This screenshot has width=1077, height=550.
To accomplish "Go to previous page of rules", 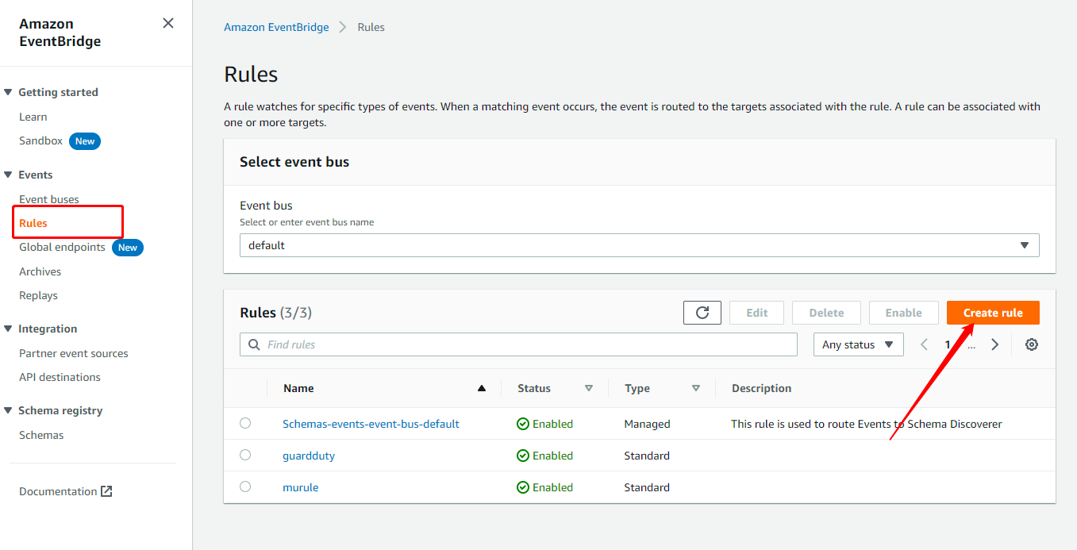I will (924, 344).
